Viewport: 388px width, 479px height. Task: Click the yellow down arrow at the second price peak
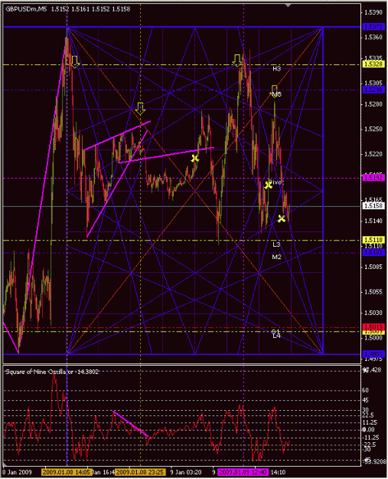pos(237,61)
